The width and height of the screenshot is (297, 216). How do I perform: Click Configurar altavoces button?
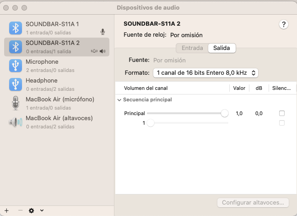pos(253,203)
